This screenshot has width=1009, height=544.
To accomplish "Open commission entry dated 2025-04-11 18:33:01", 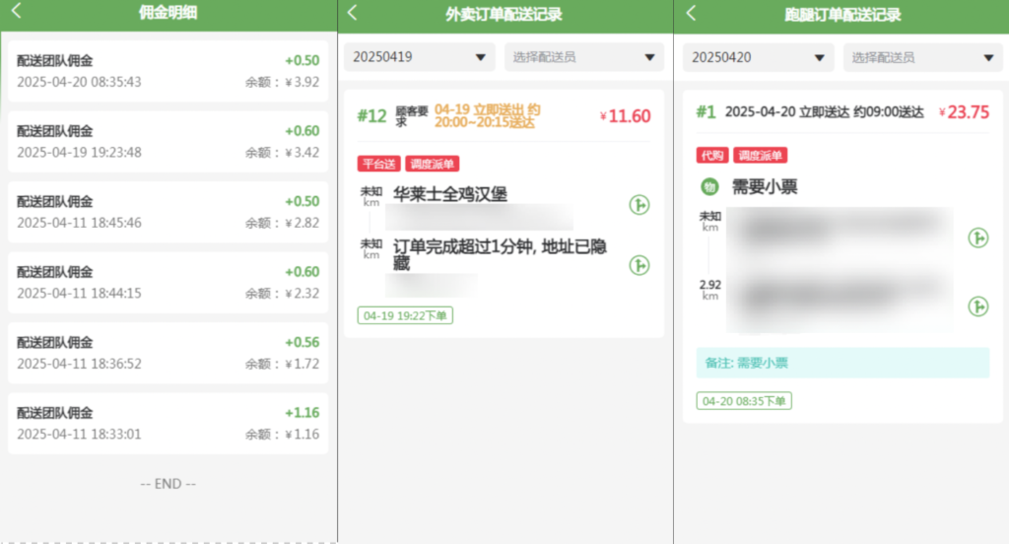I will click(168, 424).
